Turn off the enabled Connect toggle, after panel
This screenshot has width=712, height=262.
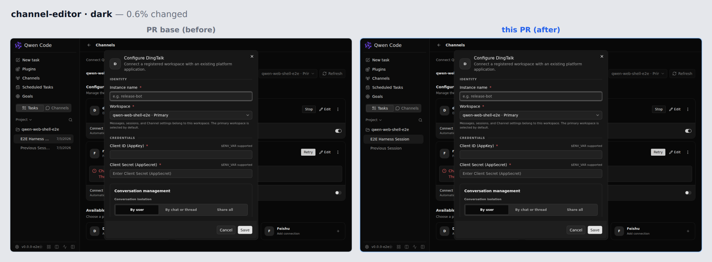[x=688, y=131]
